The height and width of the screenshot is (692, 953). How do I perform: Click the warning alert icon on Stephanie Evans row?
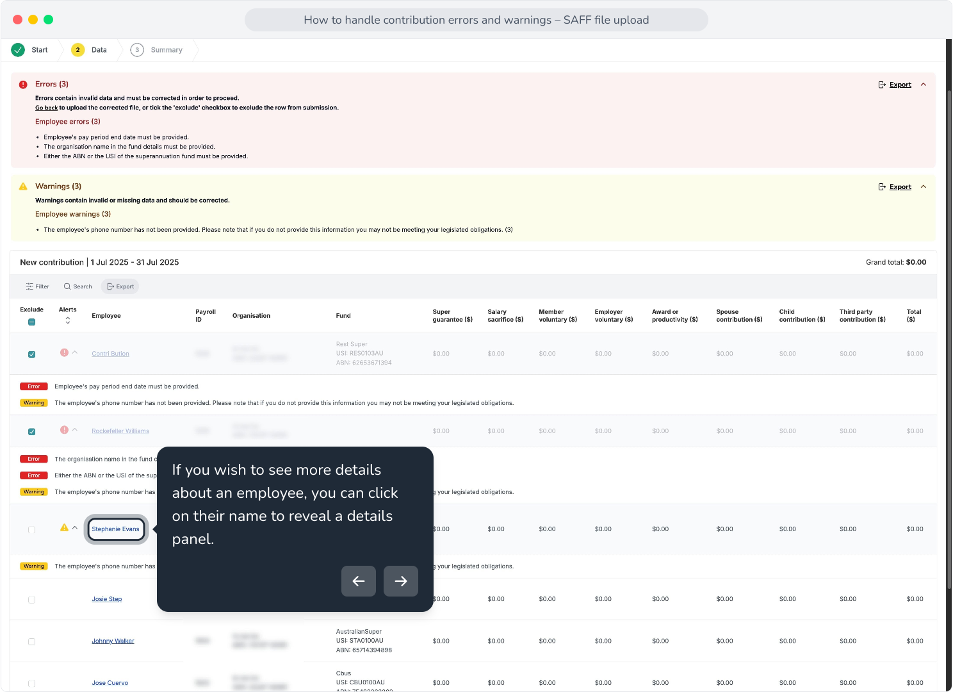coord(64,528)
